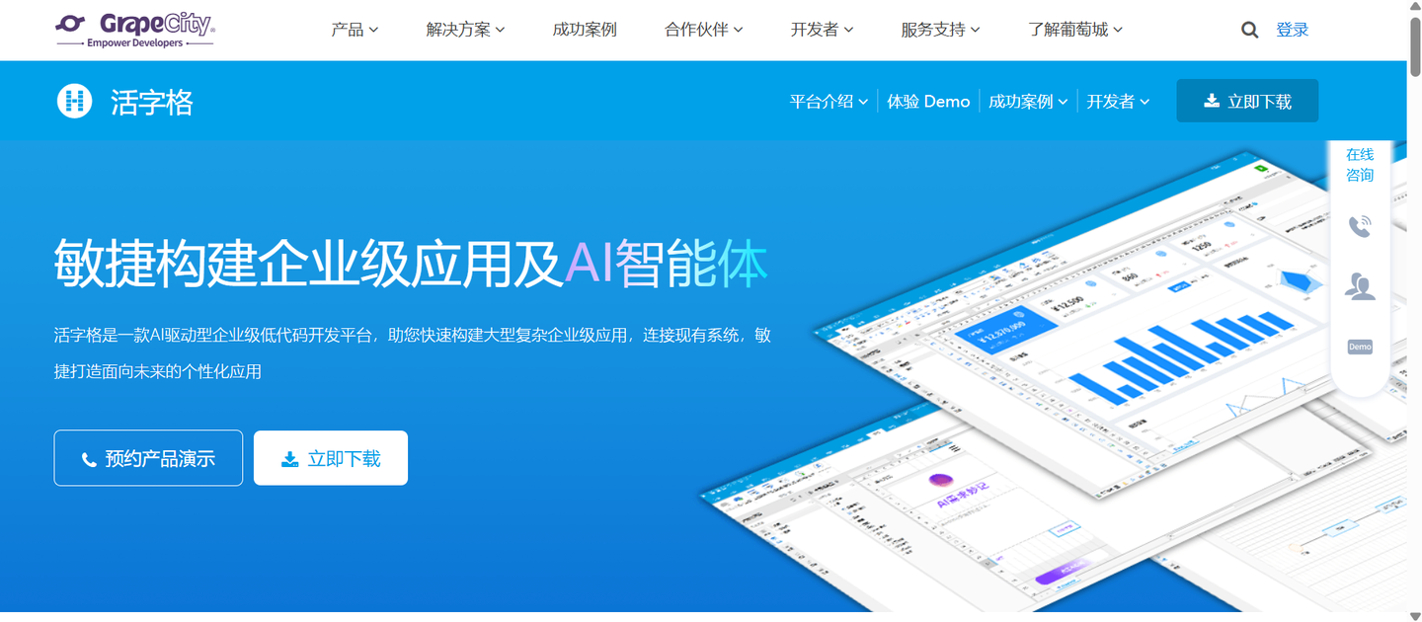Expand the top-bar 开发者 menu

point(822,30)
